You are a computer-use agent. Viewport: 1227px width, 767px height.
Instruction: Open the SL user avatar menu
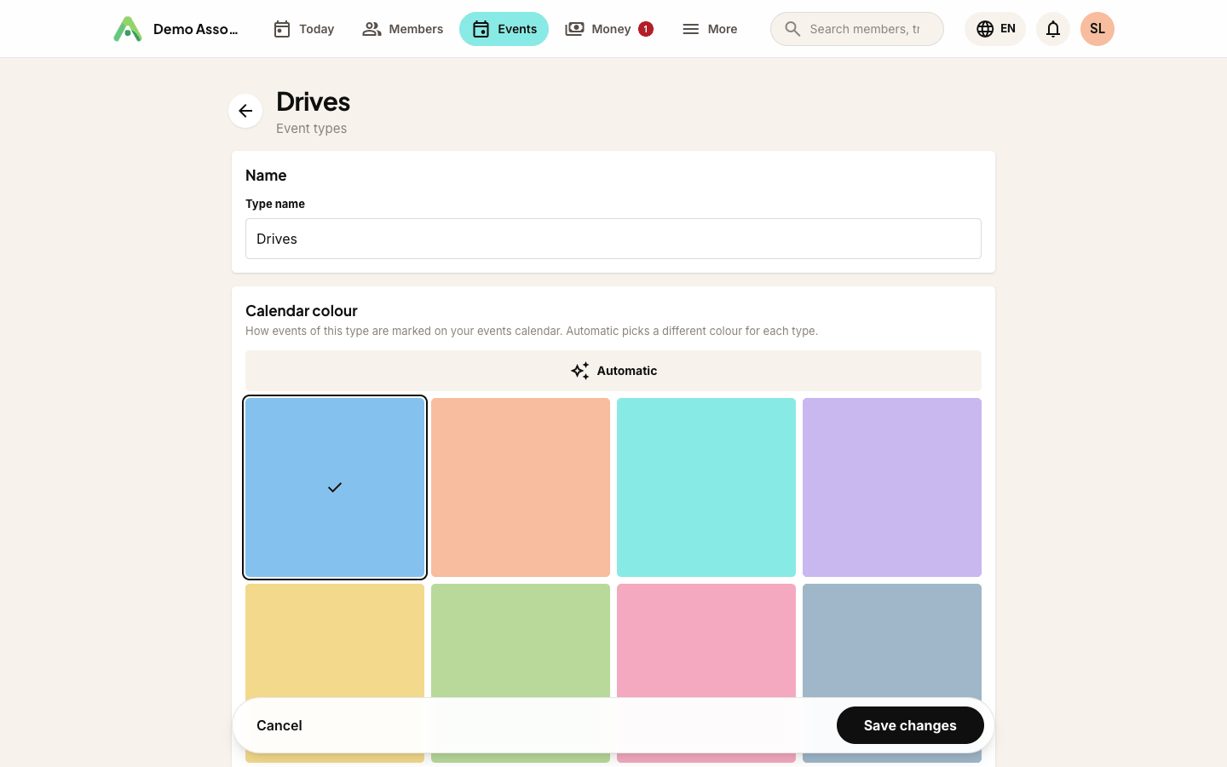click(x=1097, y=29)
